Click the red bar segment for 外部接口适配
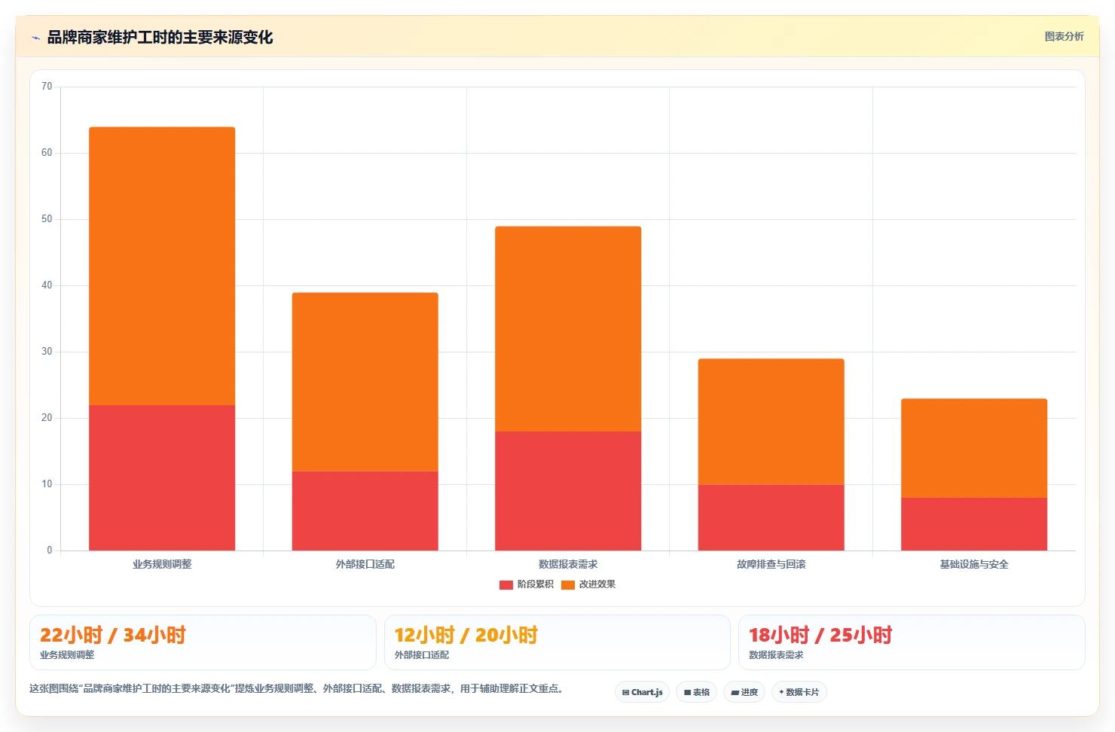 [x=365, y=511]
